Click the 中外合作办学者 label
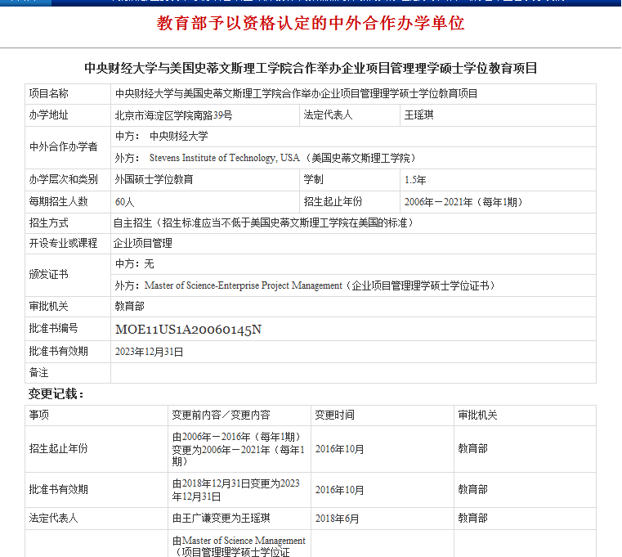Image resolution: width=622 pixels, height=557 pixels. [x=64, y=147]
